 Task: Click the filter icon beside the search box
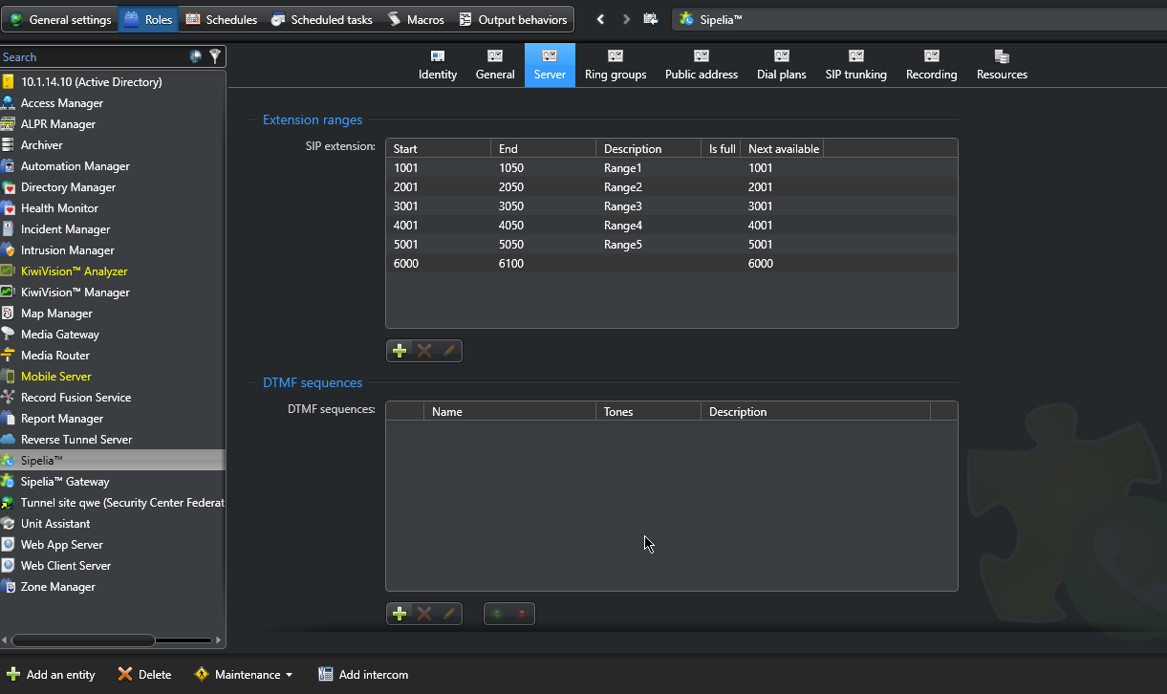pyautogui.click(x=215, y=56)
